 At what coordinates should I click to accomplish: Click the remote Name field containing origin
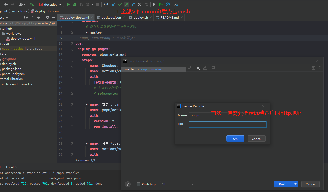pos(228,115)
